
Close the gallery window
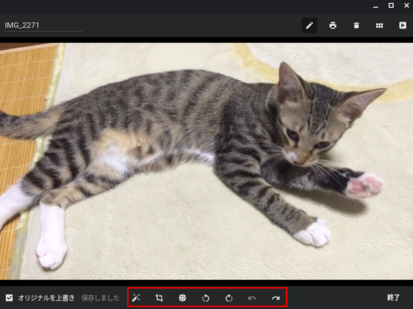point(407,6)
